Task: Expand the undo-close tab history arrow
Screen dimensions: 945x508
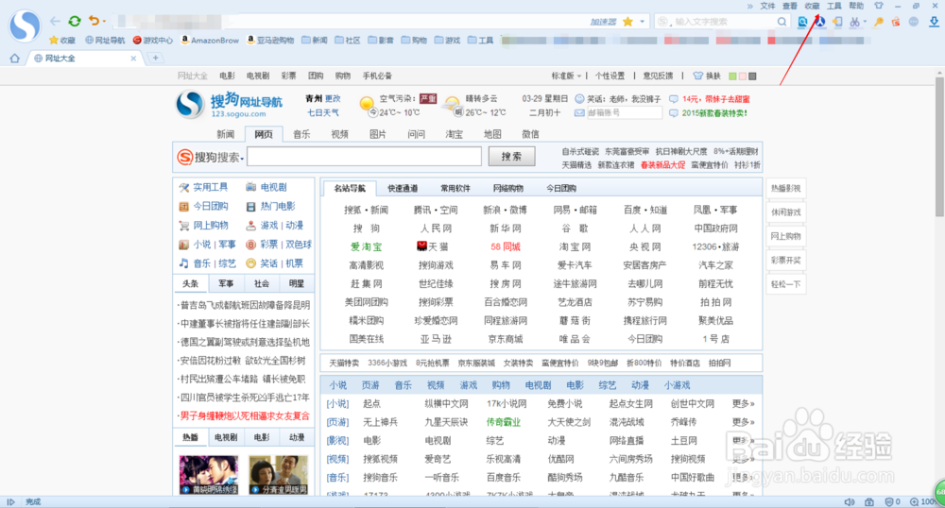Action: coord(104,22)
